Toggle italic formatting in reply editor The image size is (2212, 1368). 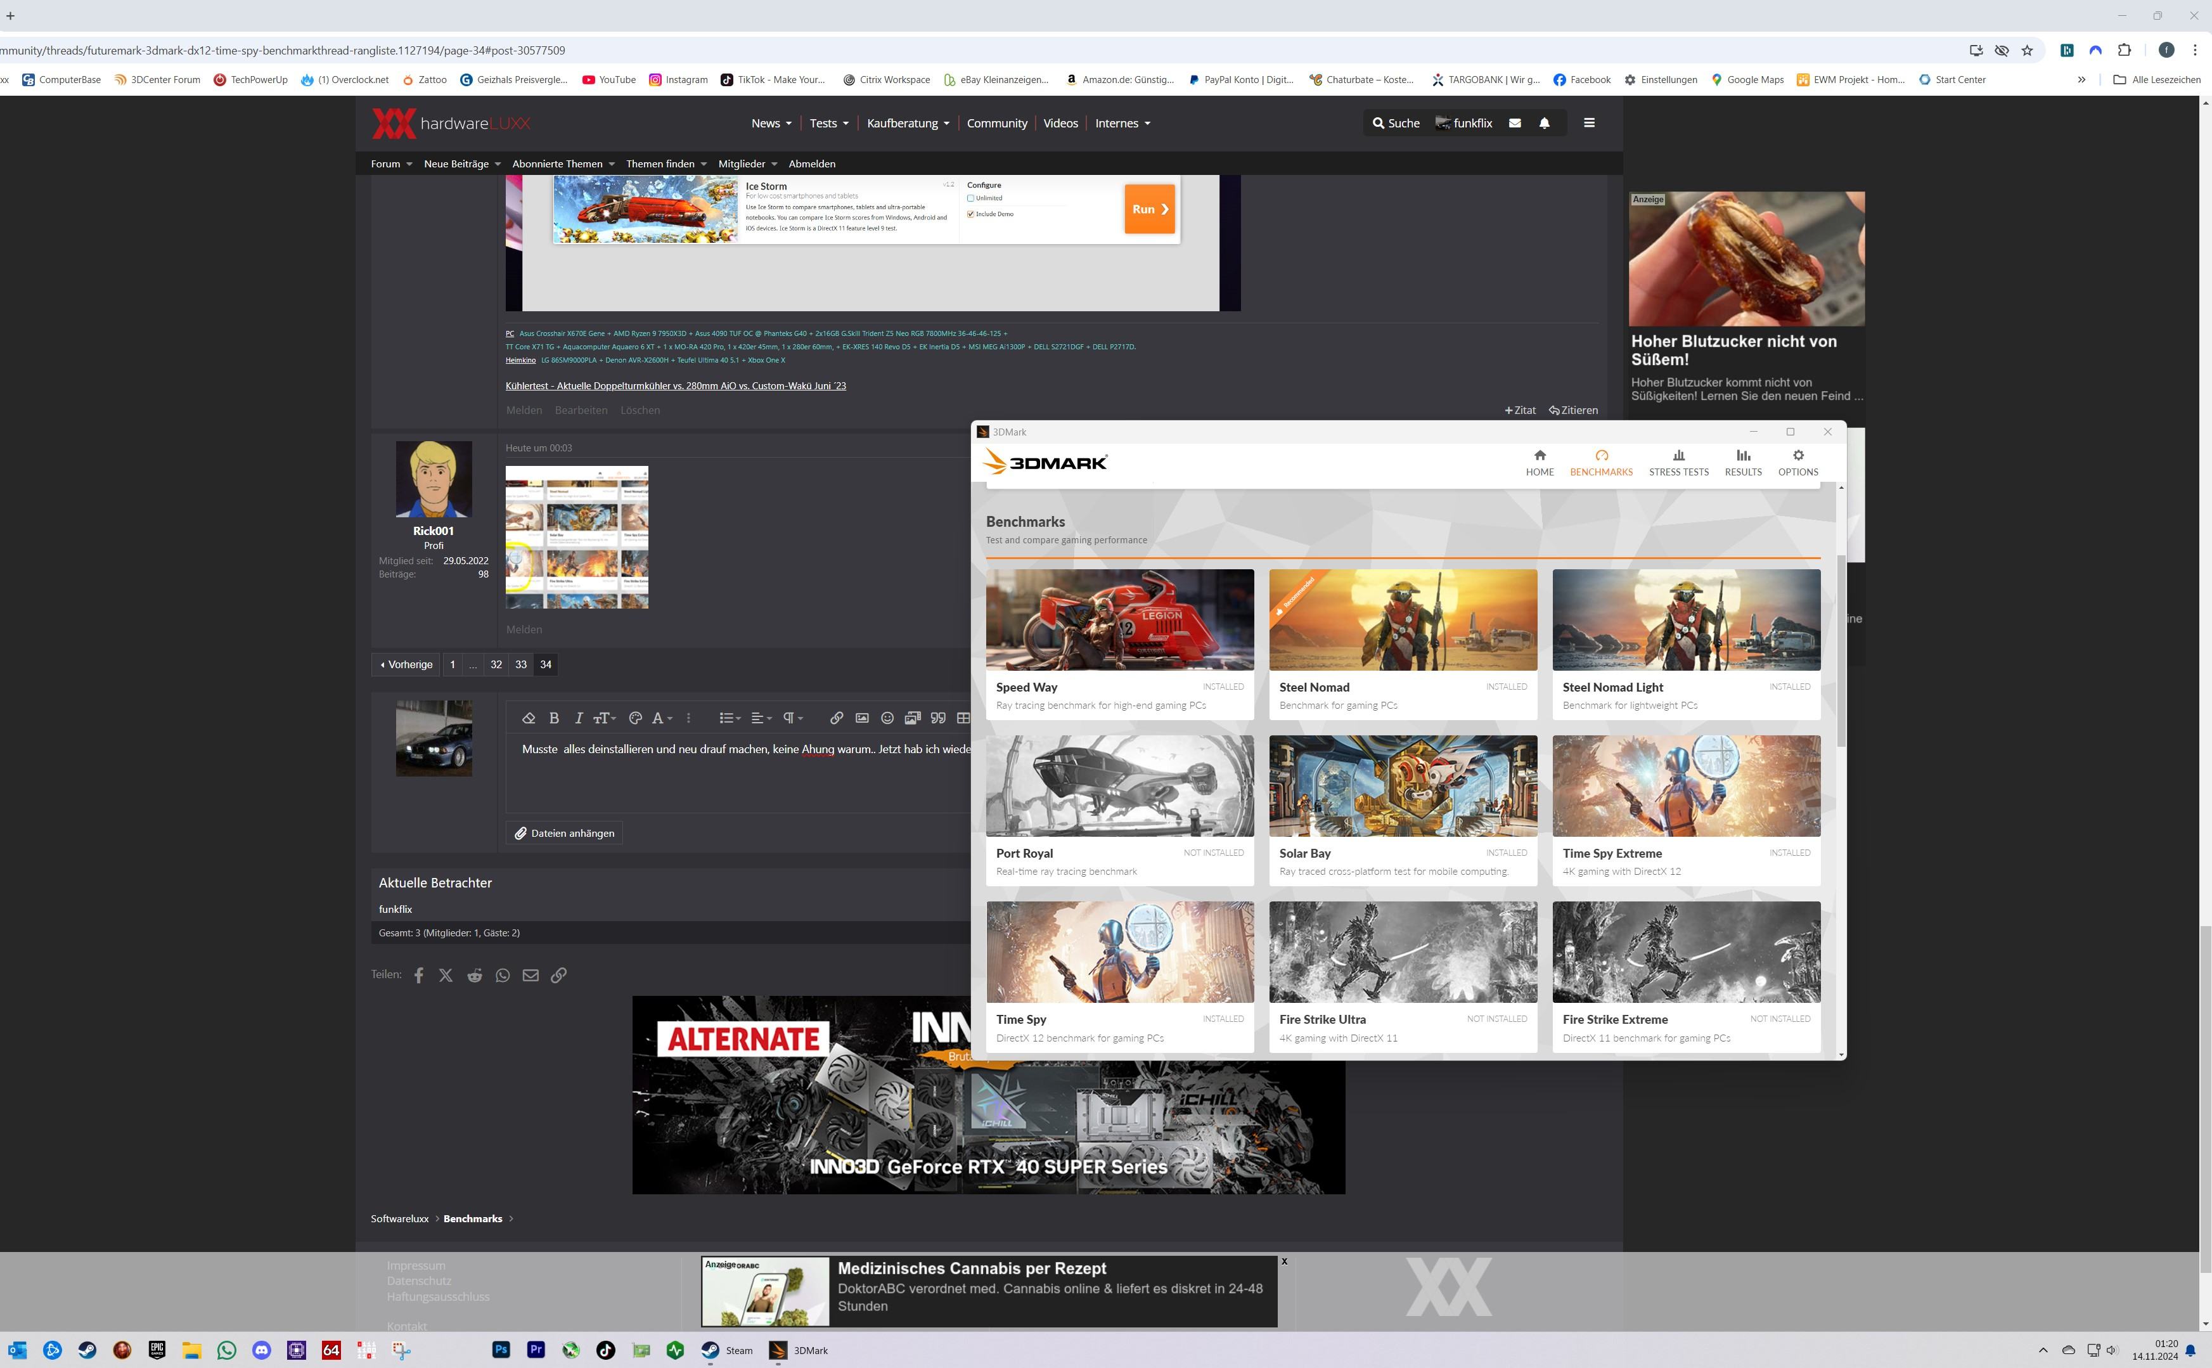(x=579, y=718)
